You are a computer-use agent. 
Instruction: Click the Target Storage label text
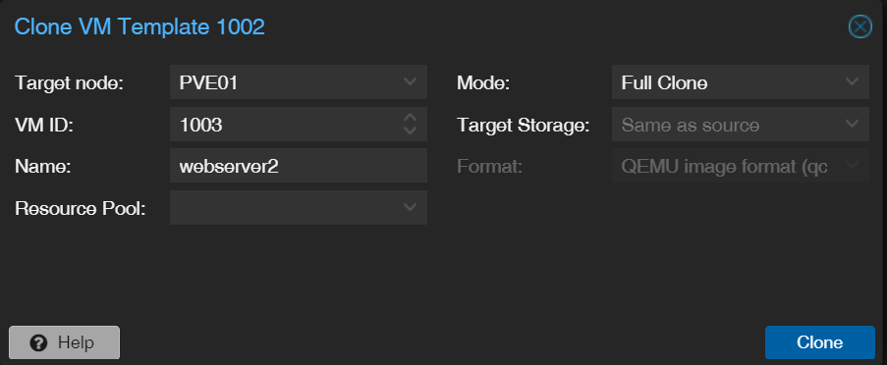coord(524,126)
